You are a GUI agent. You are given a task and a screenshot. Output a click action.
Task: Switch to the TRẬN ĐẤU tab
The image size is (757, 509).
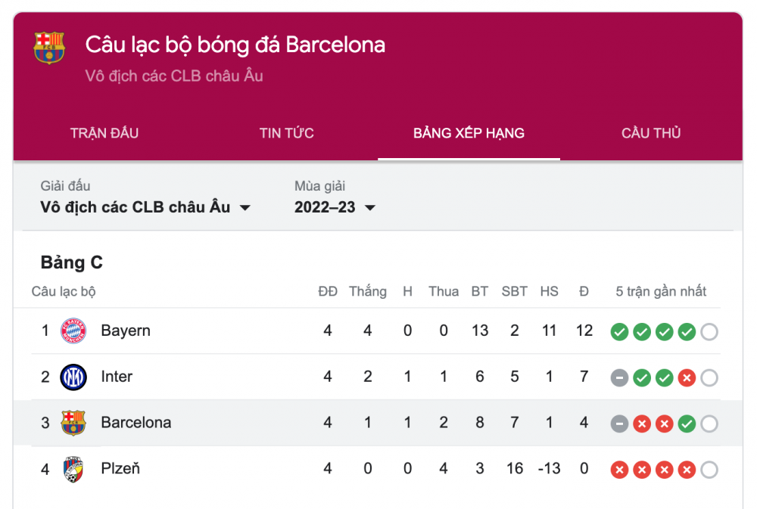[104, 133]
